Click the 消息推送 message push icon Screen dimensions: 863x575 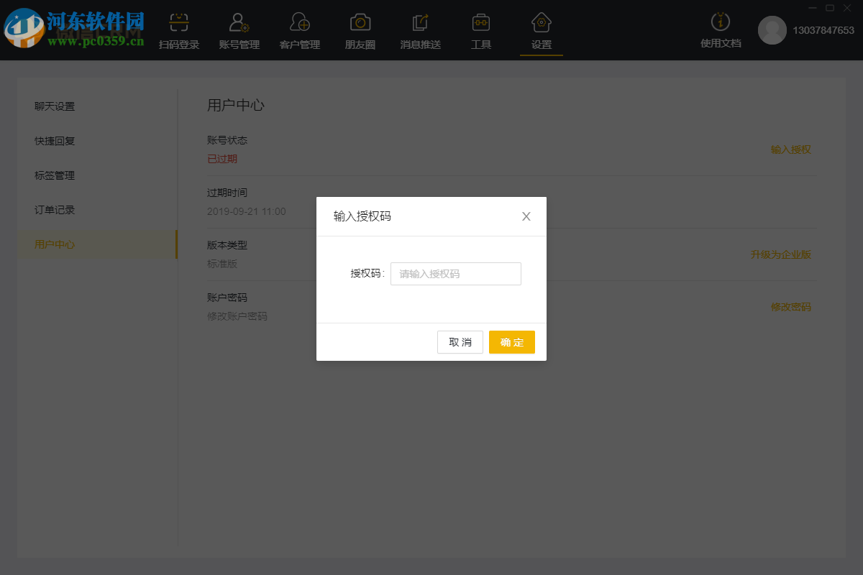pos(420,29)
